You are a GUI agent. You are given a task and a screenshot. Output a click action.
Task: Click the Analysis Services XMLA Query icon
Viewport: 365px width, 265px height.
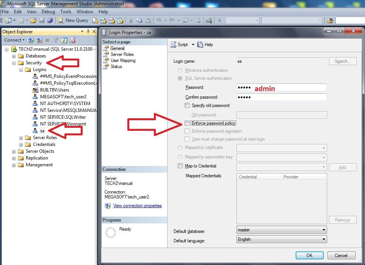(x=120, y=20)
